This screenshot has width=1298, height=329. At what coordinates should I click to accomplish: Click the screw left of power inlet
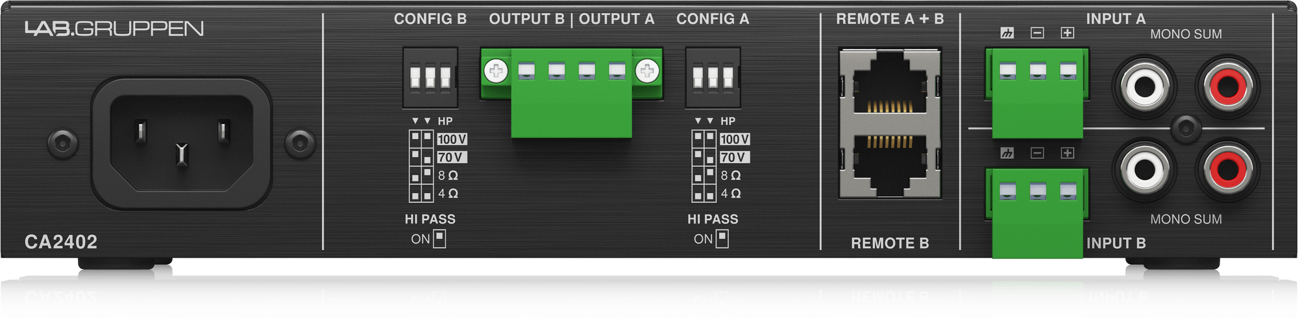[63, 142]
